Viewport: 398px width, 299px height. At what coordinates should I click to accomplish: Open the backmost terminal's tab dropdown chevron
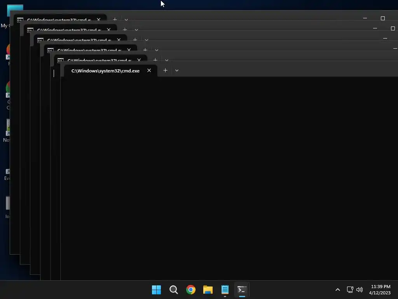(x=126, y=19)
